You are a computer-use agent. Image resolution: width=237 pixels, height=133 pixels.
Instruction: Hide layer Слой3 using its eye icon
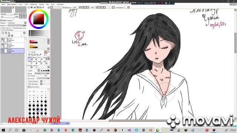pyautogui.click(x=2, y=39)
